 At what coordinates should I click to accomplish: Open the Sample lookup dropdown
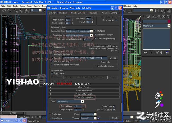coord(92,35)
